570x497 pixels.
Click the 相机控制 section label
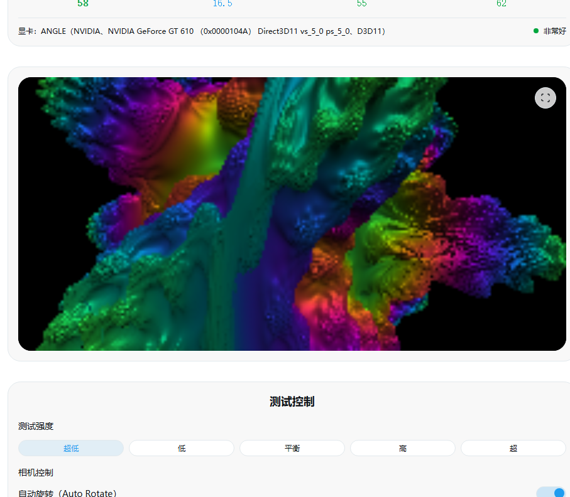[x=36, y=473]
